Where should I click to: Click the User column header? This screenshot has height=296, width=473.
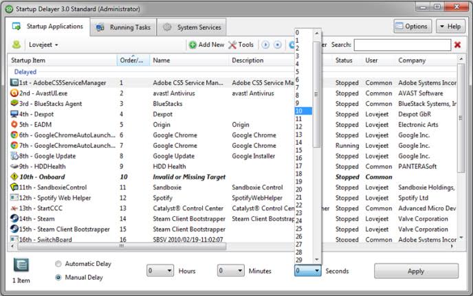click(379, 60)
